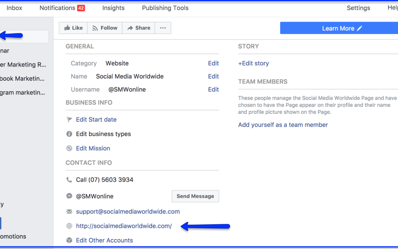Click the red 42 notifications badge

pos(81,8)
